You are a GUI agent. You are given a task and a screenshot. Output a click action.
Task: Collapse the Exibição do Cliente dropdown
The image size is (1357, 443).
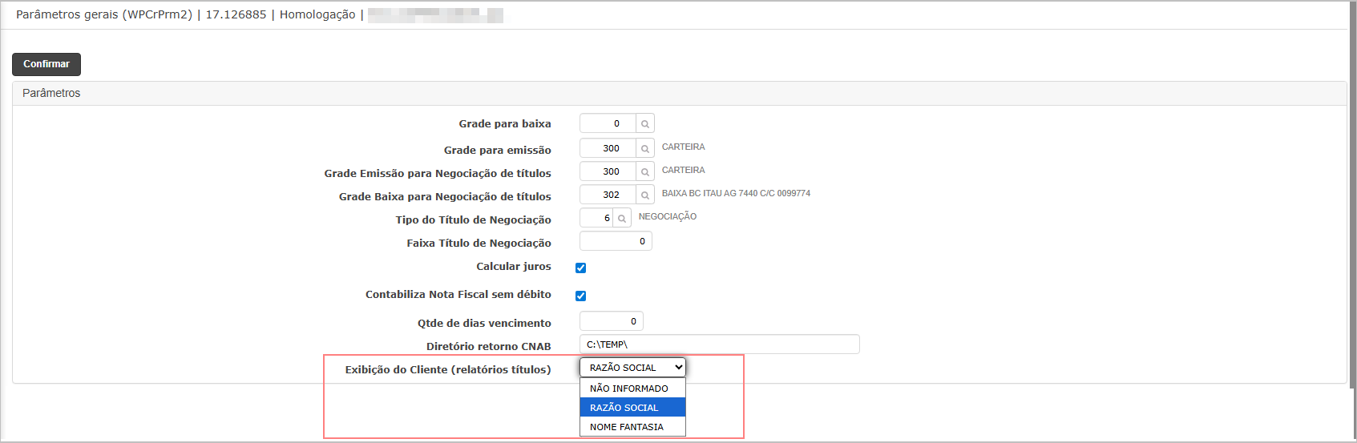632,368
